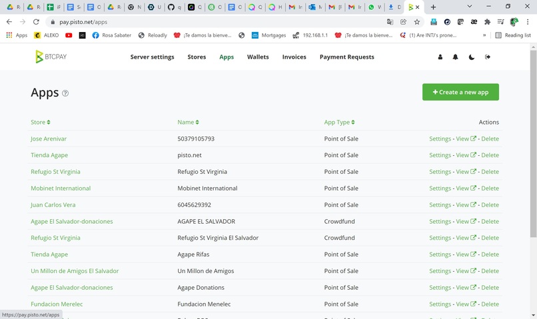Delete the 50379105793 app
Viewport: 537px width, 319px height.
(490, 139)
